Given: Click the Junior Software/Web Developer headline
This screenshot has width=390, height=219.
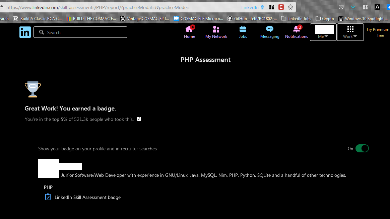Looking at the screenshot, I should 203,175.
